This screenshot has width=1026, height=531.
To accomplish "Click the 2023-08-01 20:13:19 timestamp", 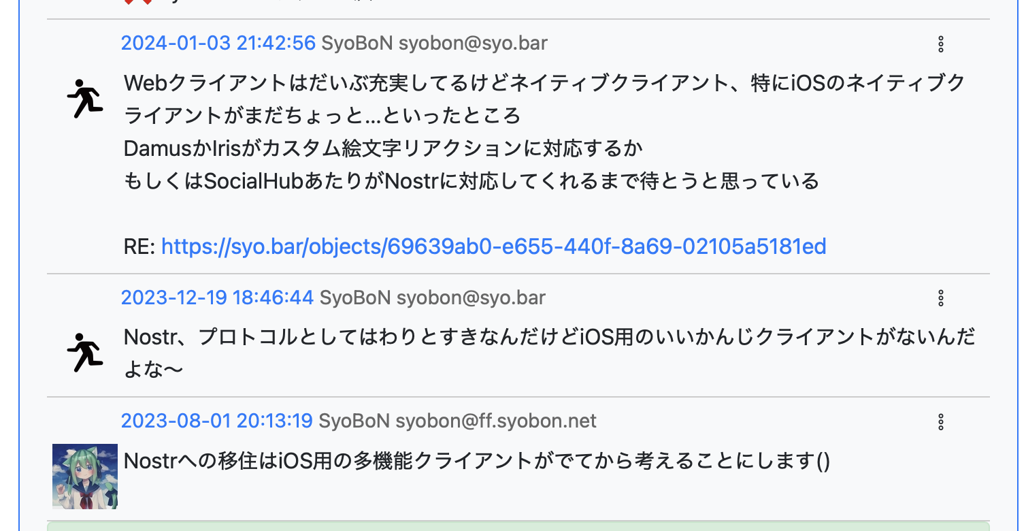I will [x=216, y=421].
